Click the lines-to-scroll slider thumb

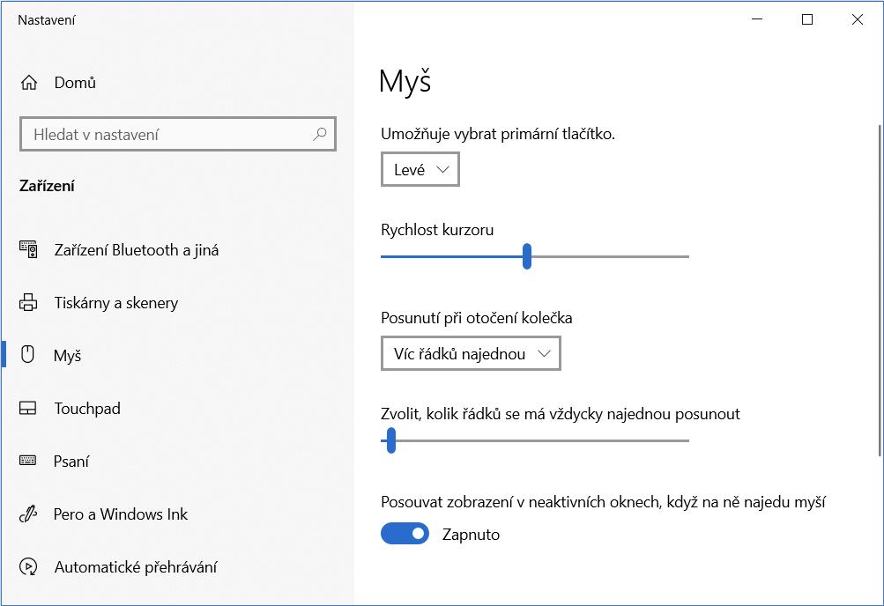[x=390, y=440]
